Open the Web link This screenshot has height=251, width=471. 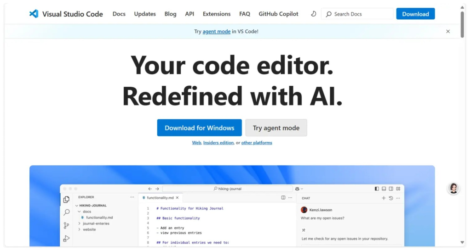click(x=196, y=143)
